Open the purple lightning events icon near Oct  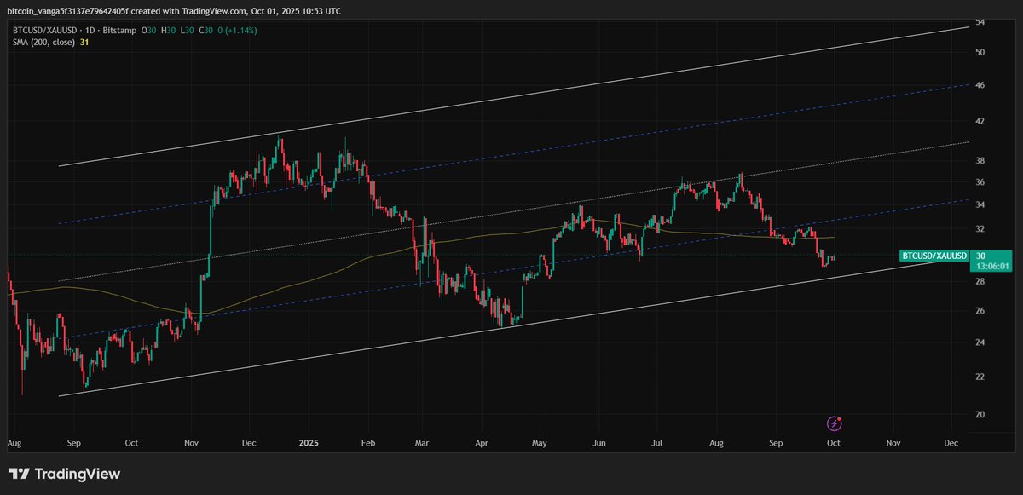834,423
